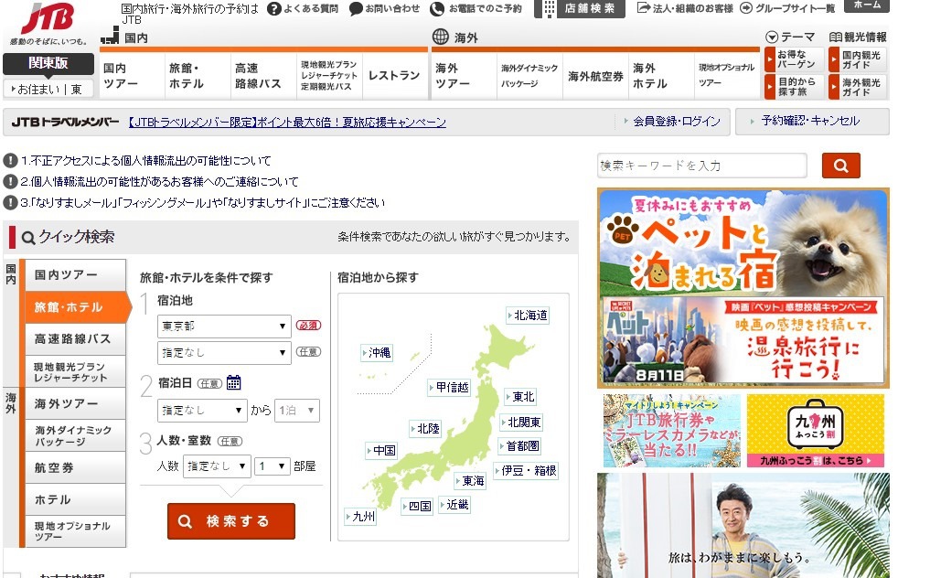
Task: Click alert icon for notice 1
Action: [10, 160]
